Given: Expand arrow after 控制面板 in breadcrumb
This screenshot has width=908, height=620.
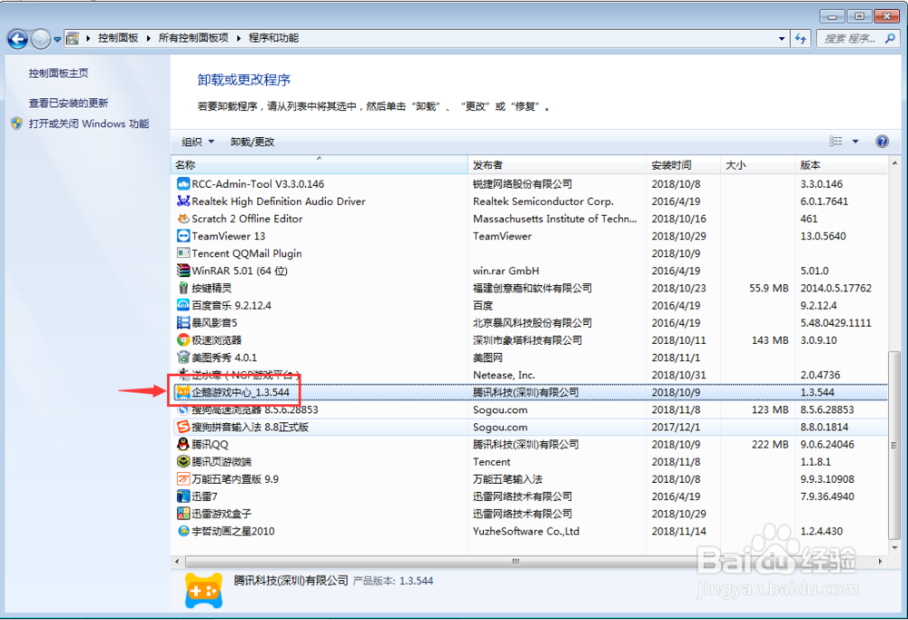Looking at the screenshot, I should point(148,38).
